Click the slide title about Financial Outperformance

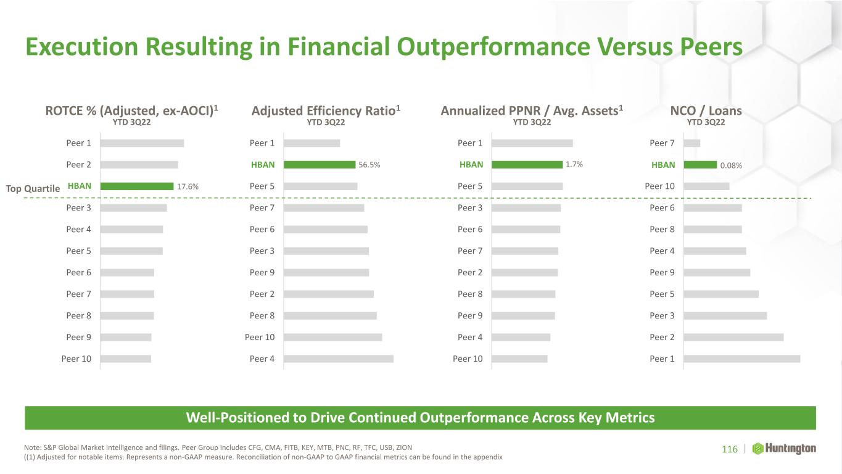384,48
